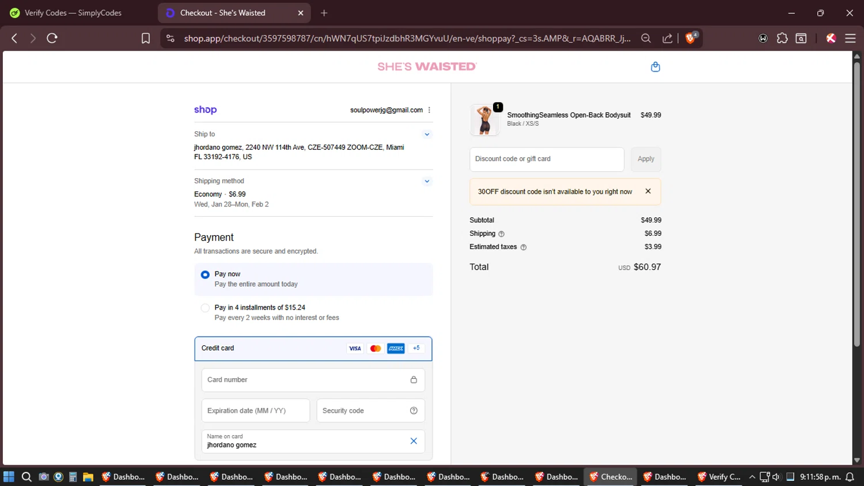Expand the Ship to address section
Image resolution: width=864 pixels, height=486 pixels.
(427, 134)
